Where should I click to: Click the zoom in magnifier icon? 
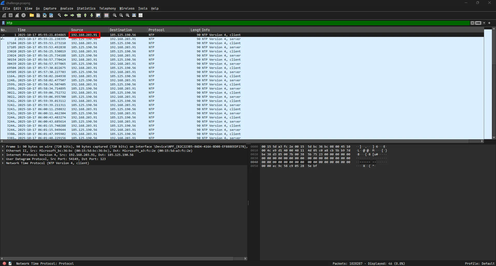click(x=115, y=15)
